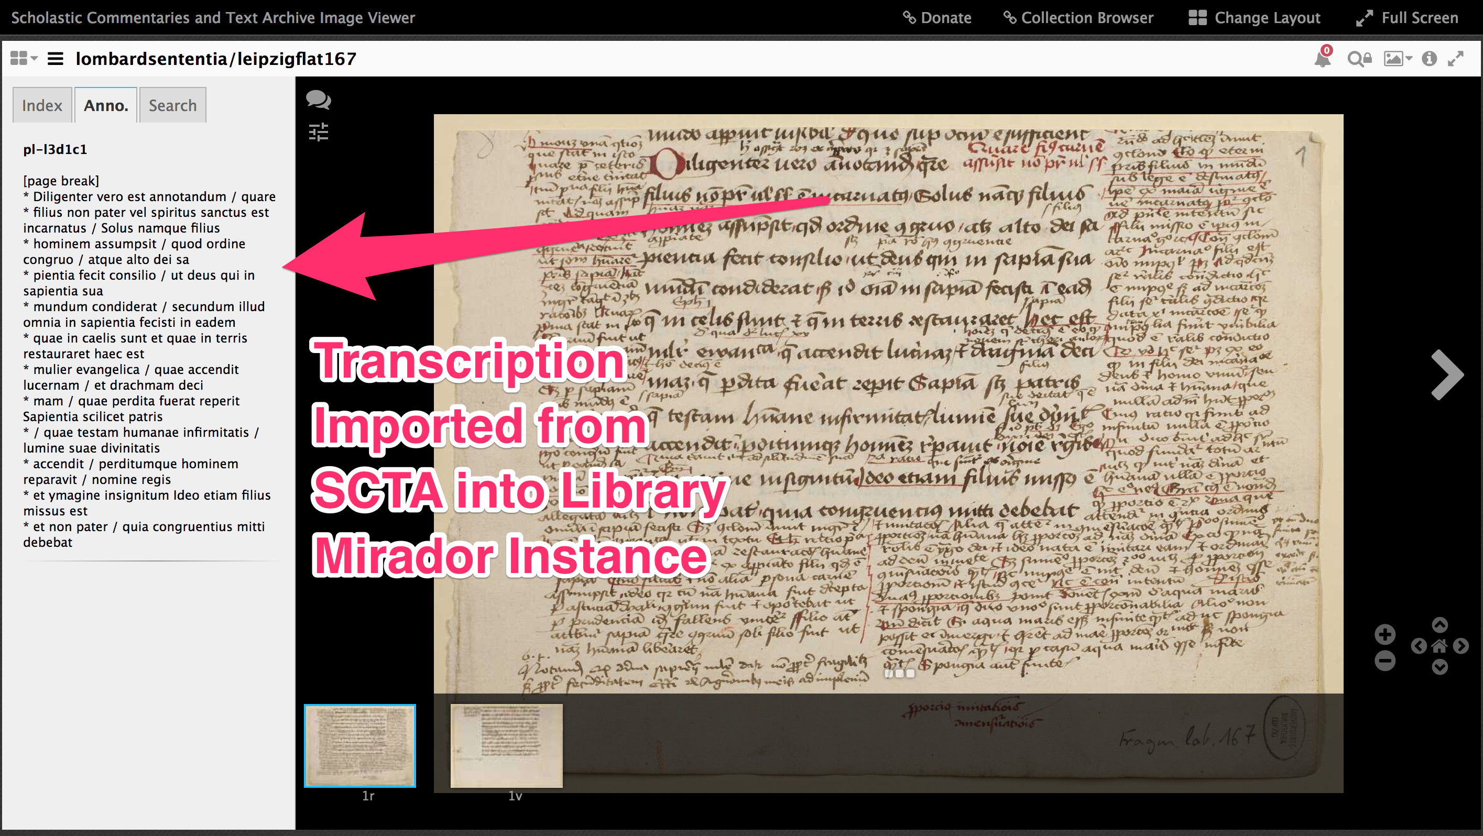Toggle the zoom lock icon
The image size is (1483, 836).
1359,59
